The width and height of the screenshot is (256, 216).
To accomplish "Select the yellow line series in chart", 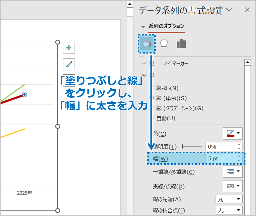I will coord(12,133).
